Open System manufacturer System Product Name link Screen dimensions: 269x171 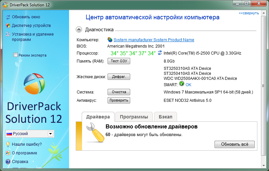point(154,40)
